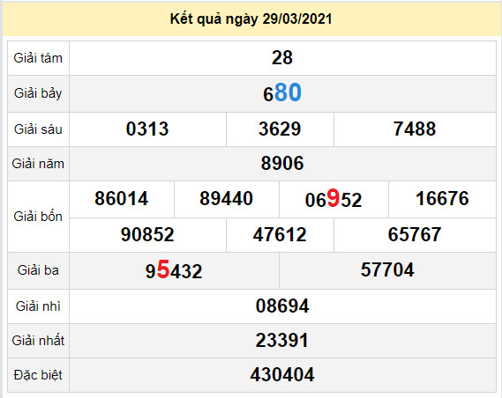Select the Giải năm number 8906
The height and width of the screenshot is (398, 502).
point(282,163)
